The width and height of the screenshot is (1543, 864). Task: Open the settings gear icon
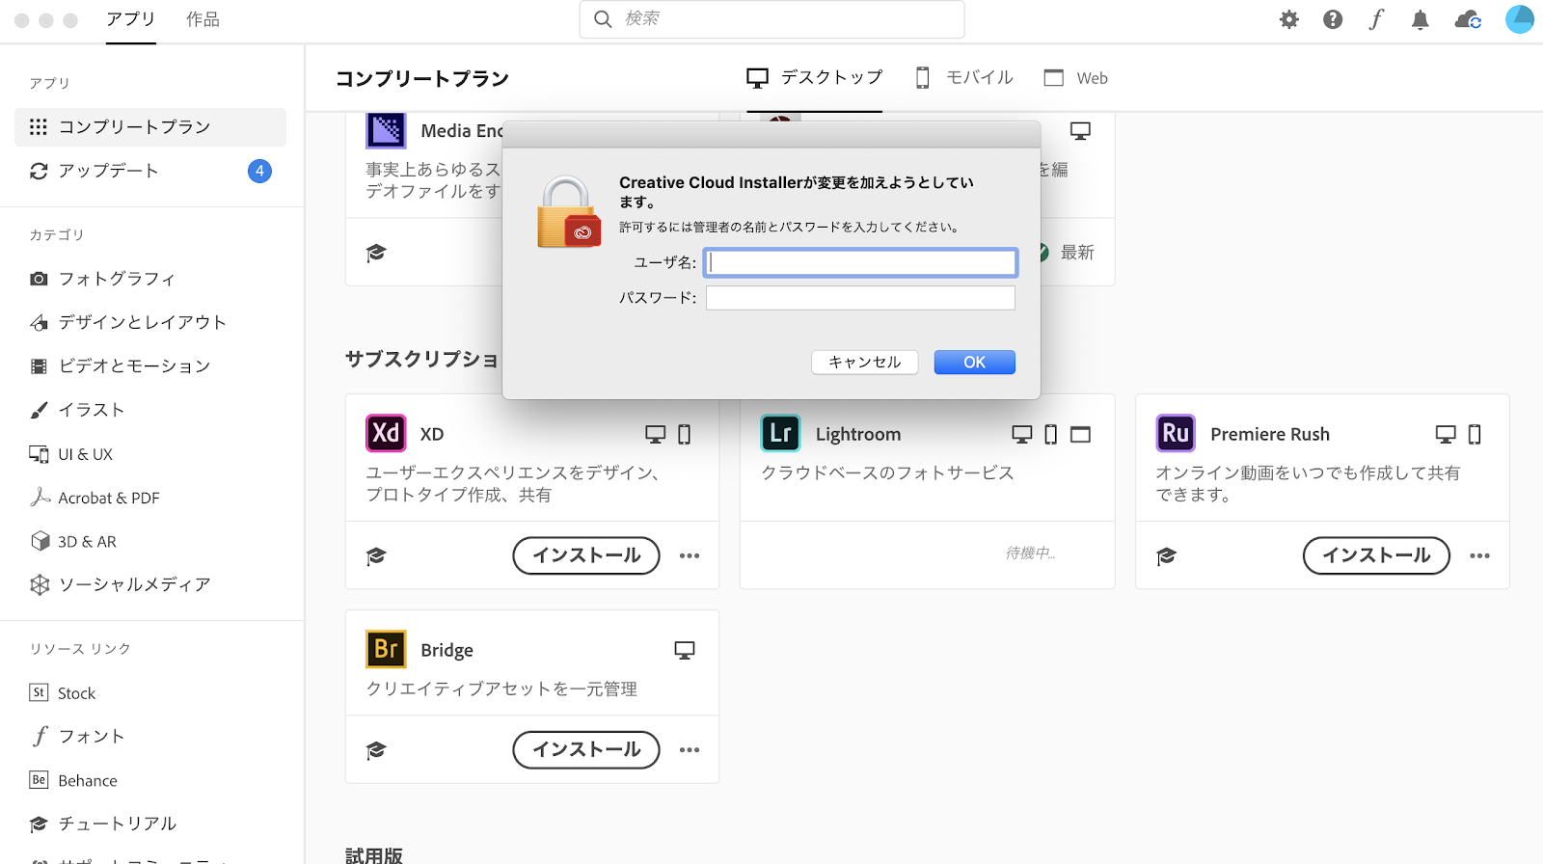1289,19
